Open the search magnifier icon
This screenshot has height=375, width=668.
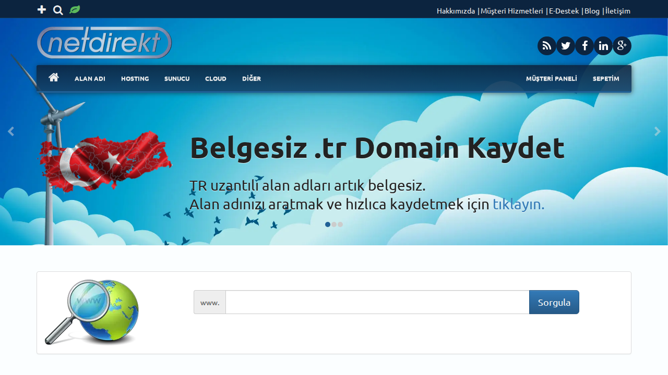58,10
